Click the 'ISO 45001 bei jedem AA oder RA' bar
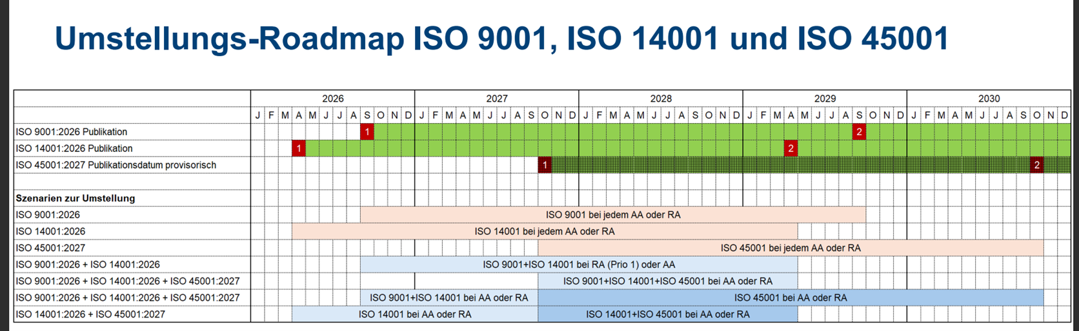Viewport: 1079px width, 331px height. pos(790,248)
